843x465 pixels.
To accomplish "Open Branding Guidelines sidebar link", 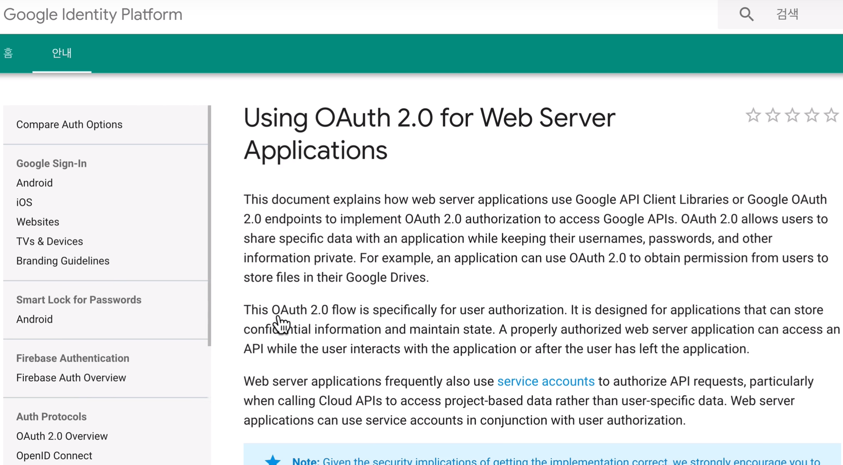I will coord(63,261).
